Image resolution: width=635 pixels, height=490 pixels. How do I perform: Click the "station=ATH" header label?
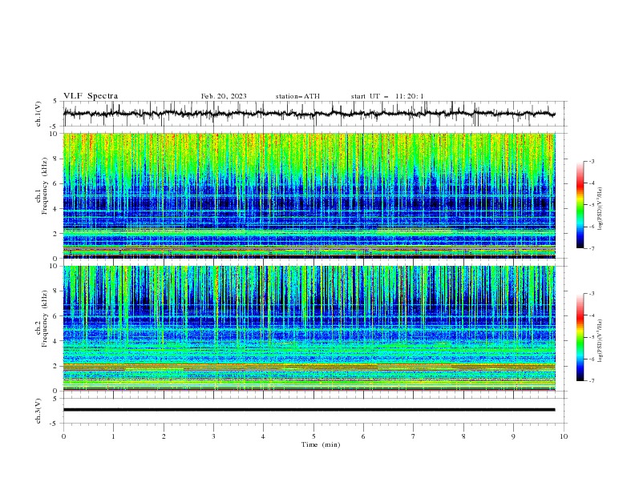tap(297, 96)
